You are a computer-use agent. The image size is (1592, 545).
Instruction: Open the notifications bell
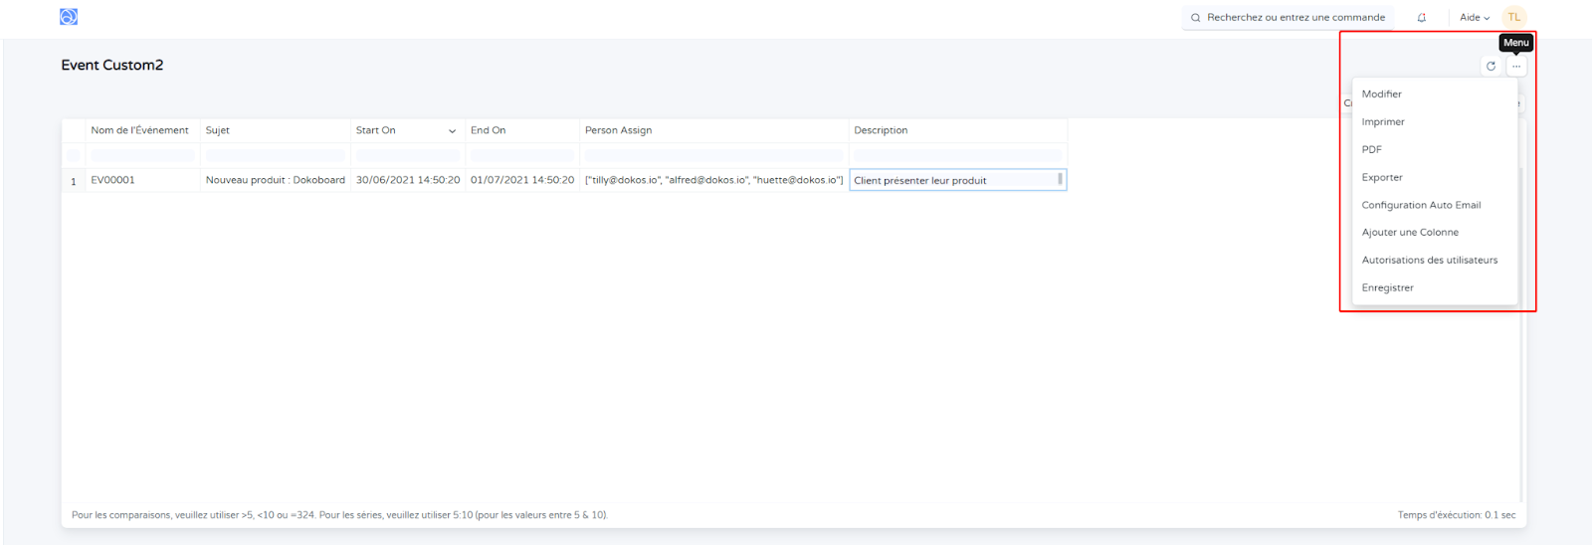click(x=1422, y=18)
